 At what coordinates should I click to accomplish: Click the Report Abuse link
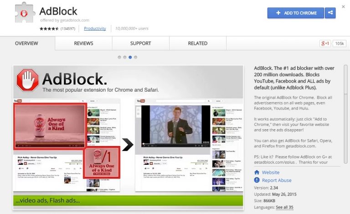(x=277, y=180)
